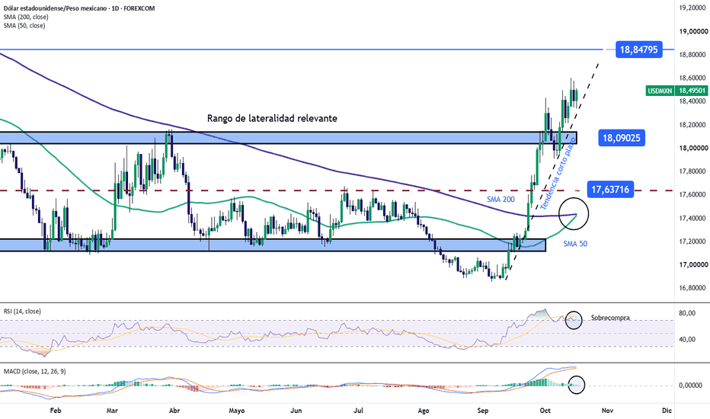Select the upper blue resistance zone rectangle
Viewport: 710px width, 419px height.
click(289, 138)
